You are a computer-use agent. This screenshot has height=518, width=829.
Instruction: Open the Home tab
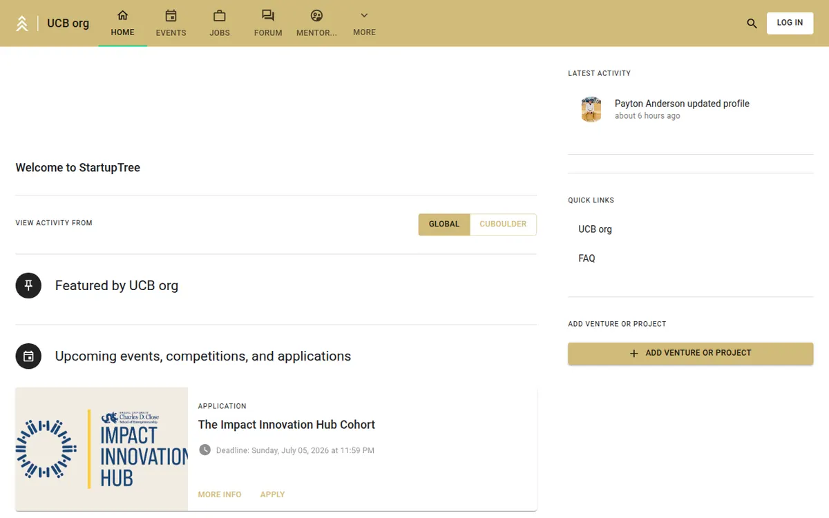[123, 23]
